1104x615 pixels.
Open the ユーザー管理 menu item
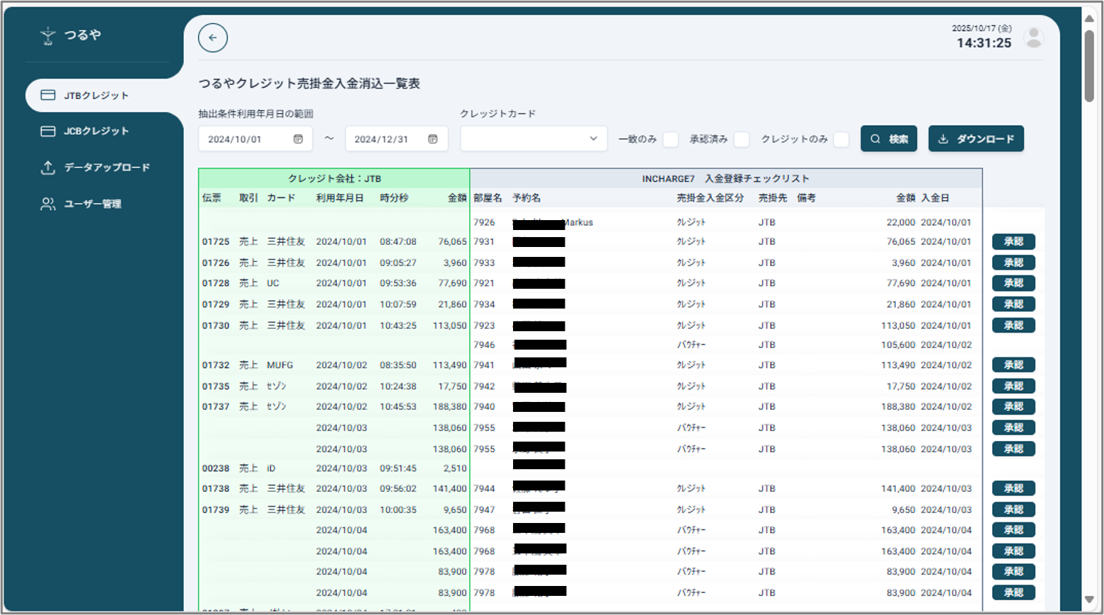pyautogui.click(x=93, y=205)
